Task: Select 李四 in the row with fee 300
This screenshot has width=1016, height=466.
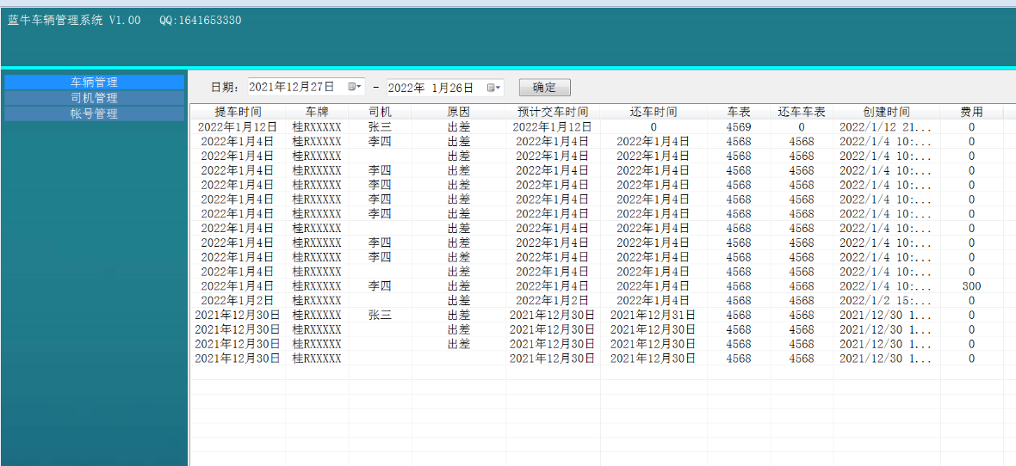Action: 380,286
